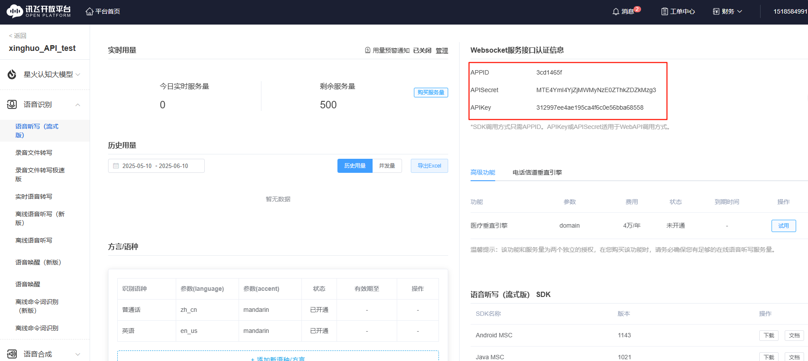Select the 历史用量 tab button
This screenshot has height=361, width=808.
coord(355,166)
